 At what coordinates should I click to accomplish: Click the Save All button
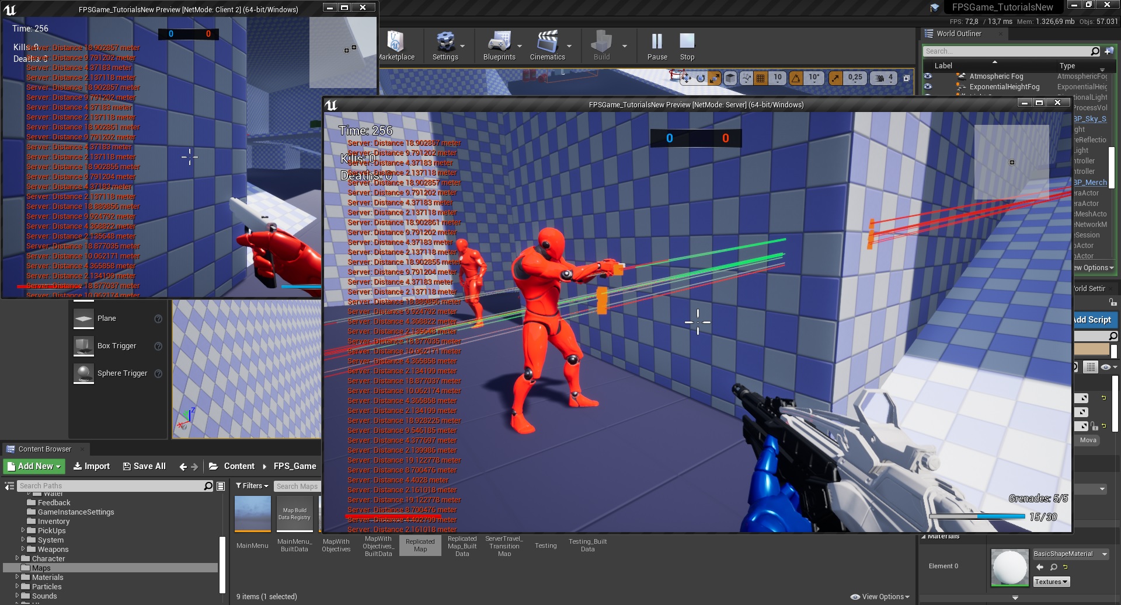point(144,466)
